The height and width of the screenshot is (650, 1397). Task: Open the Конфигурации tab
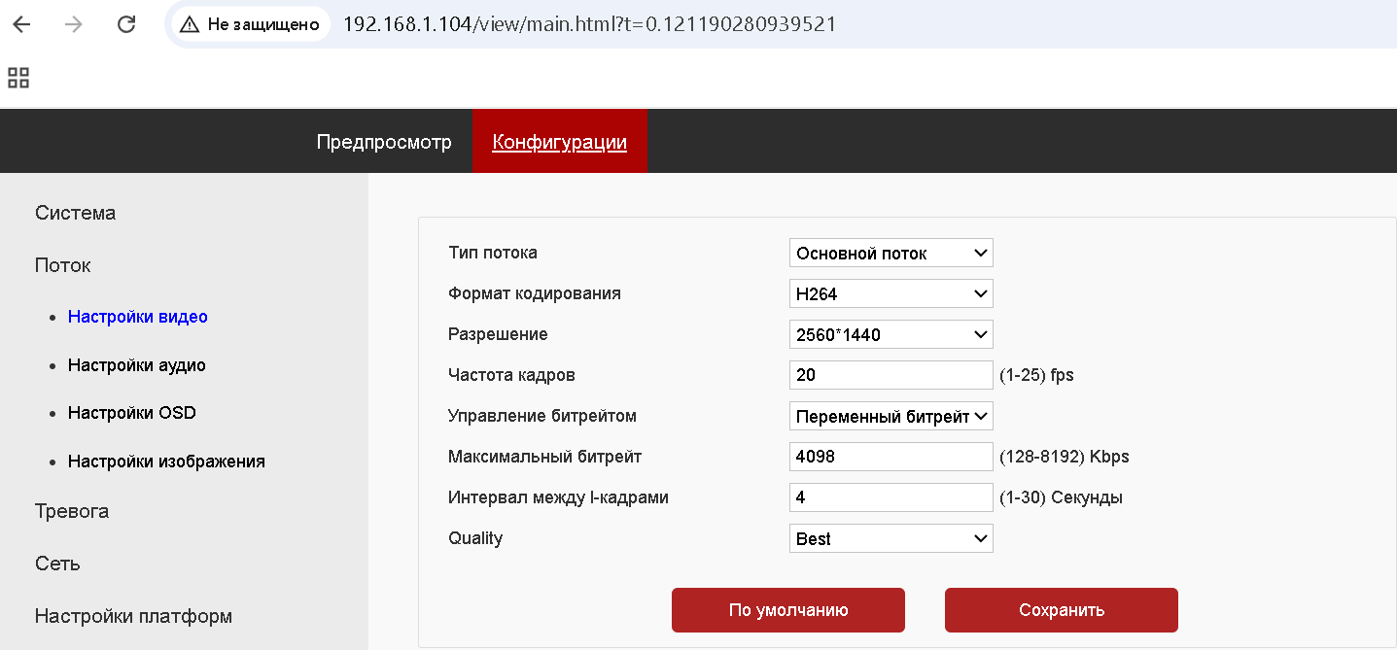[559, 142]
